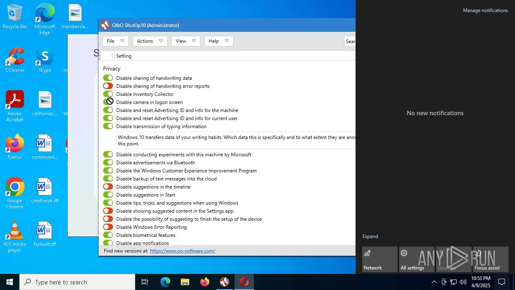Open VLC media player desktop shortcut
Image resolution: width=515 pixels, height=290 pixels.
point(15,237)
